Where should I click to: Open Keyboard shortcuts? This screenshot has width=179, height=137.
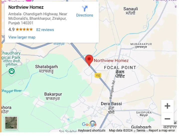click(92, 130)
